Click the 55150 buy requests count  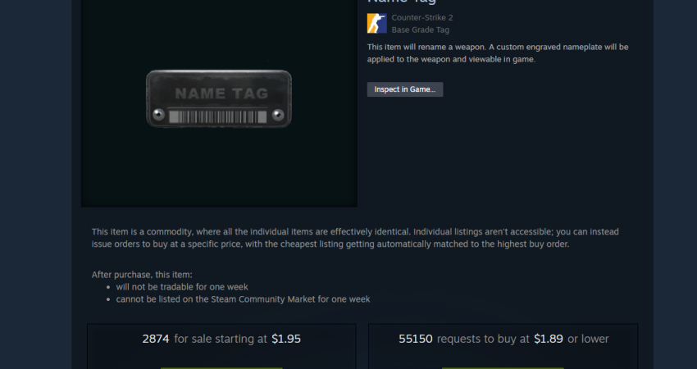tap(416, 339)
